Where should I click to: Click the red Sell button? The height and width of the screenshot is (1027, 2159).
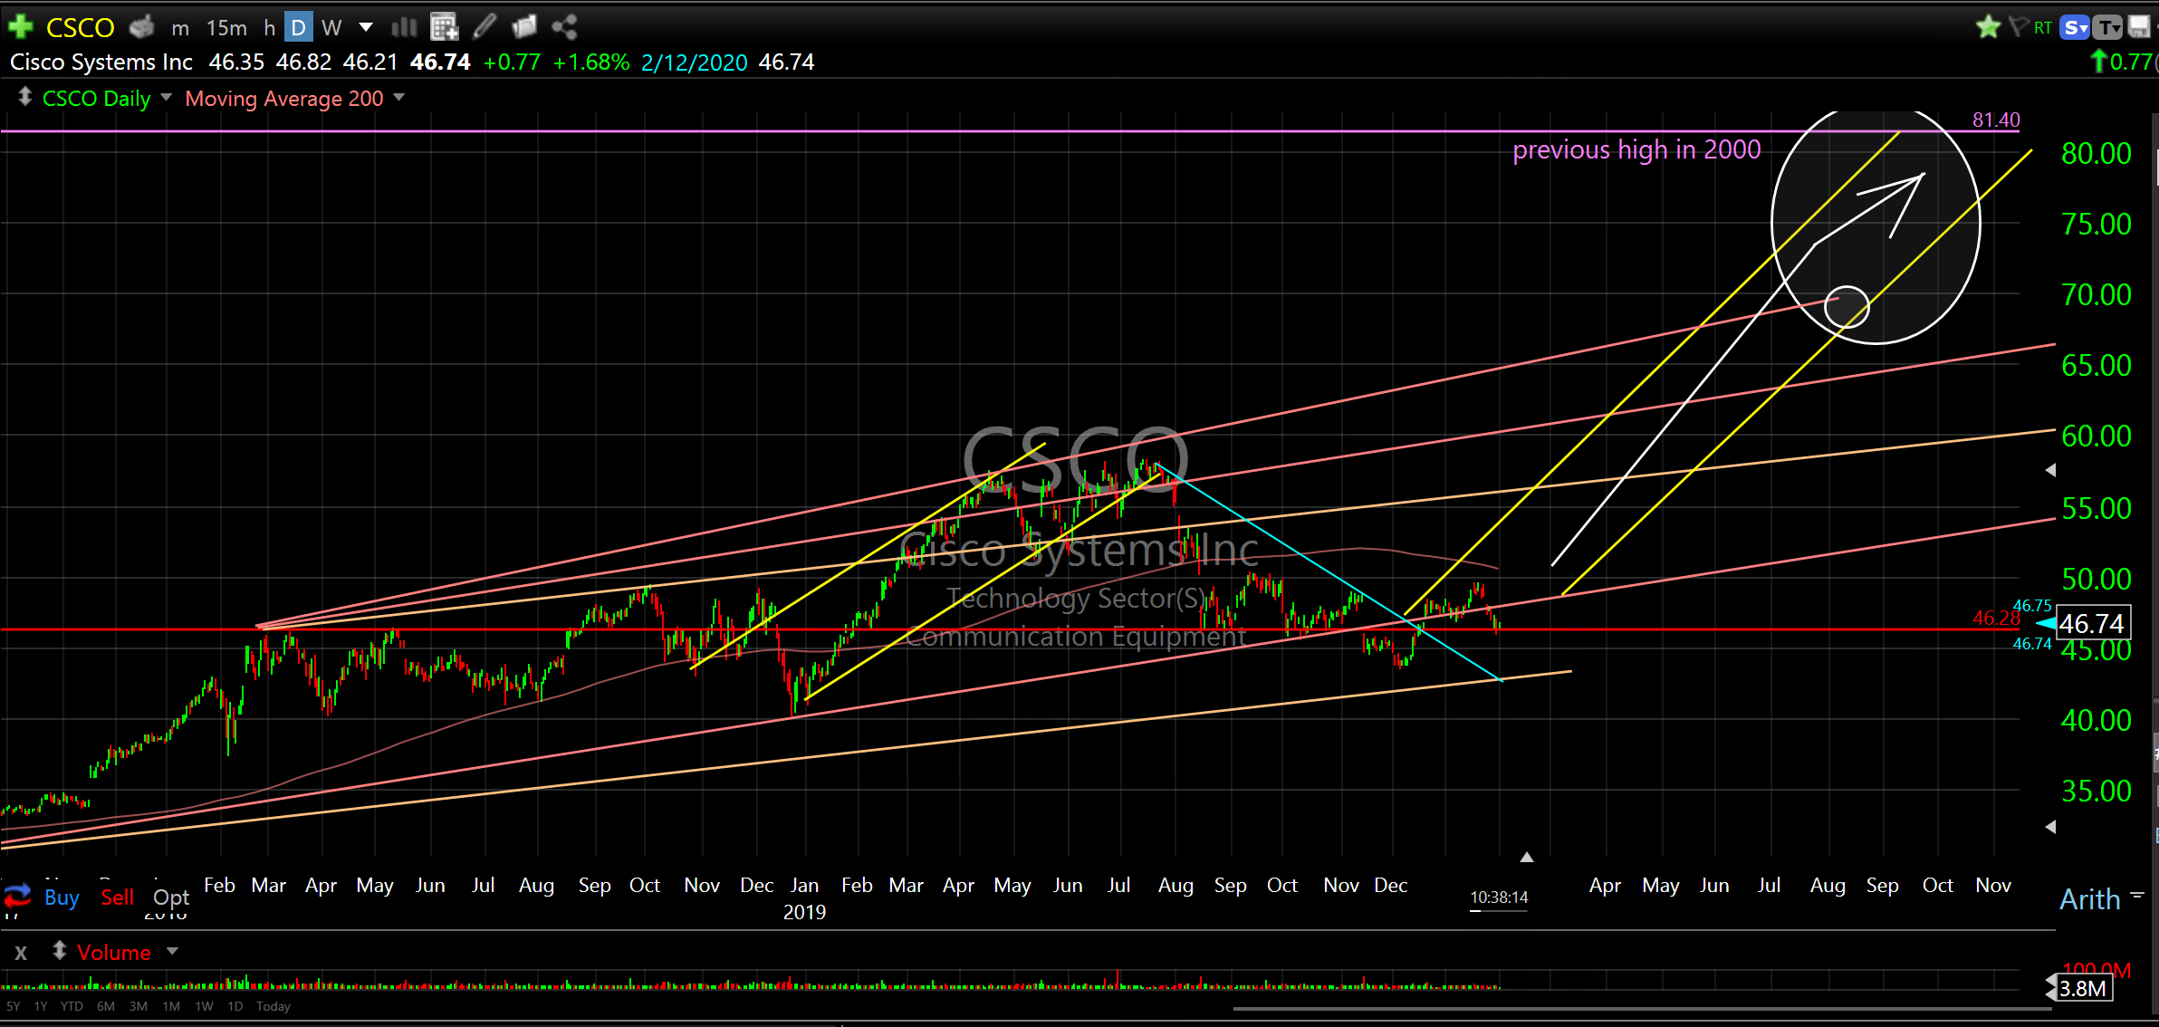[x=117, y=897]
